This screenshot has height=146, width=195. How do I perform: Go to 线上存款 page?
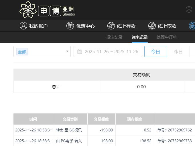pyautogui.click(x=126, y=26)
